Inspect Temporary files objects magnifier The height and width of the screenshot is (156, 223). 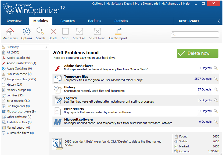[x=216, y=79]
